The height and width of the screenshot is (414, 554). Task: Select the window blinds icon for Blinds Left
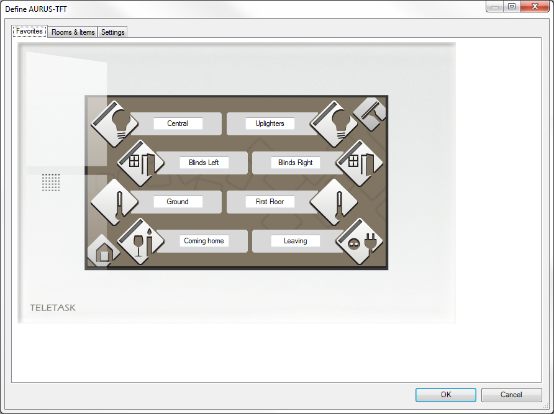click(140, 163)
